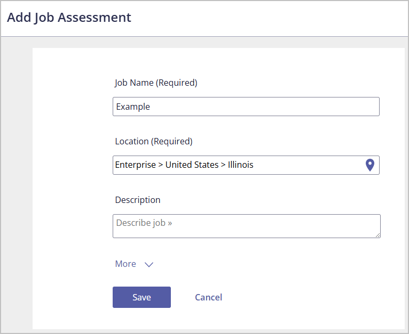Click the Description label
409x334 pixels.
click(x=138, y=200)
